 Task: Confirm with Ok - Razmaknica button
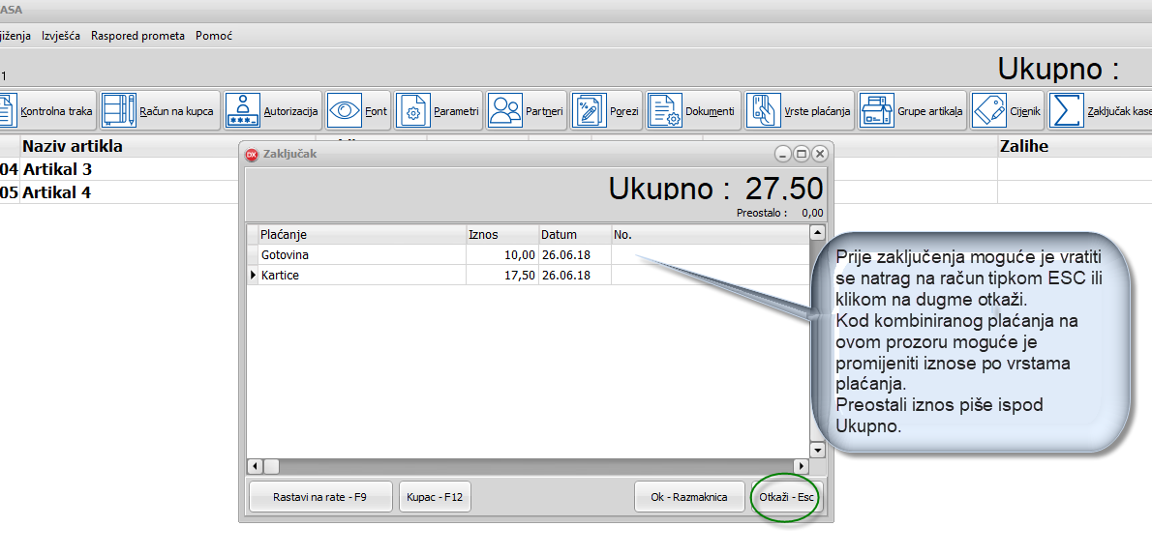tap(688, 497)
